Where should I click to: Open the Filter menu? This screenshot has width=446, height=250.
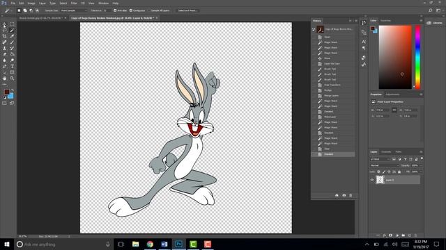pos(74,3)
